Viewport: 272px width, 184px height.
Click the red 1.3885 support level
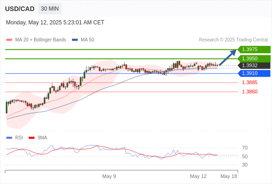click(x=249, y=82)
